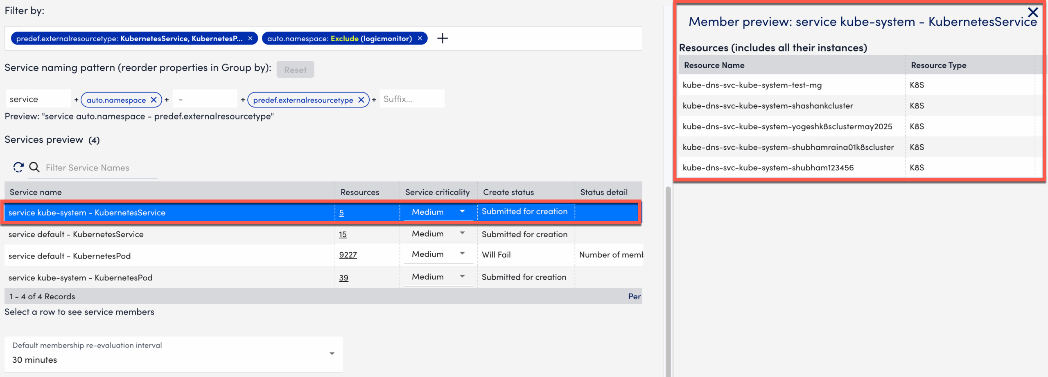
Task: Select resource kube-dns-svc-kube-system-shashankcluster
Action: tap(768, 105)
